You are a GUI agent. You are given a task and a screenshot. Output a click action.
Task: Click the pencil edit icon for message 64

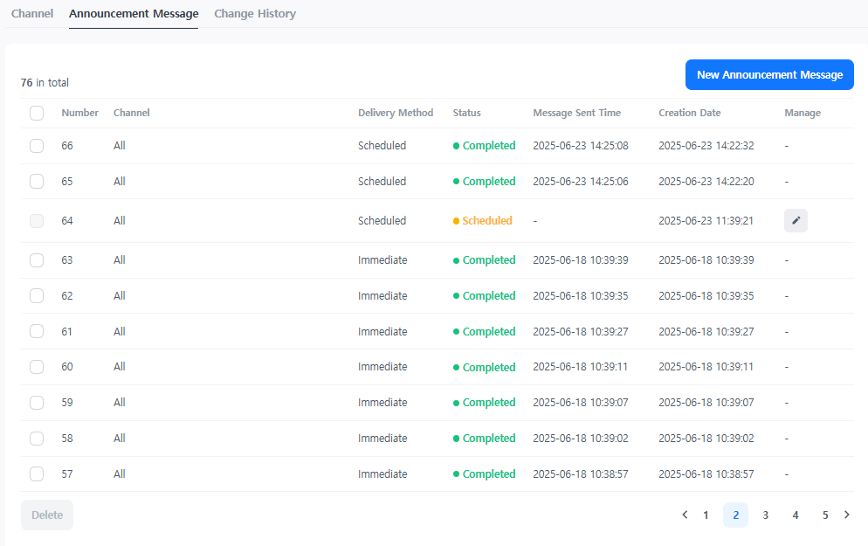796,221
